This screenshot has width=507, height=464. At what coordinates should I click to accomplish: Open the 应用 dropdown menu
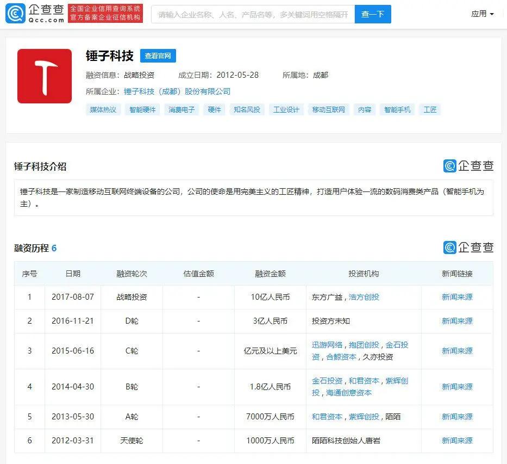point(481,14)
